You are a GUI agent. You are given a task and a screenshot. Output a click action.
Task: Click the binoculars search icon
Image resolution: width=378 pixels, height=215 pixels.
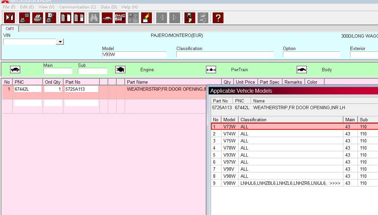coord(94,17)
